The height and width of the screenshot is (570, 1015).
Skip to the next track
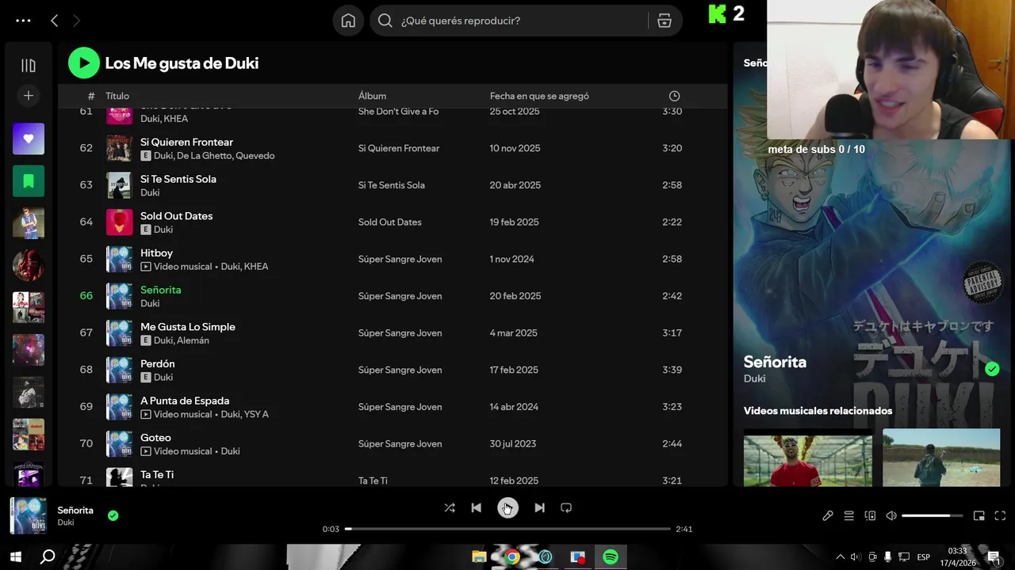coord(539,507)
